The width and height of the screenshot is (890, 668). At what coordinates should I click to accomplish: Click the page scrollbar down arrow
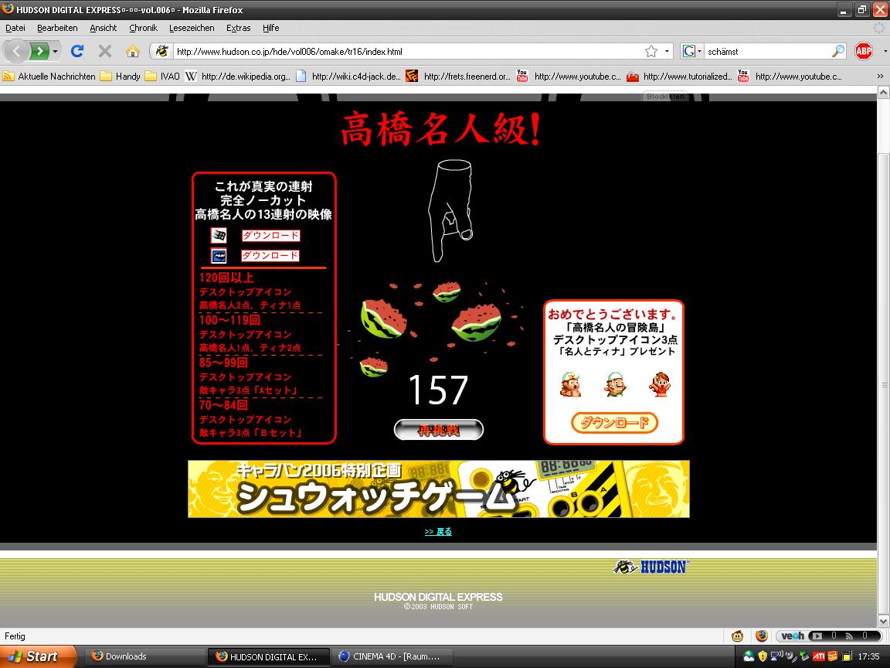883,621
